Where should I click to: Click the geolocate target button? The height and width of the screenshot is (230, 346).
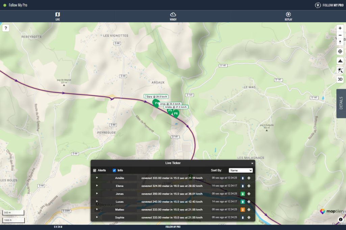click(x=340, y=52)
